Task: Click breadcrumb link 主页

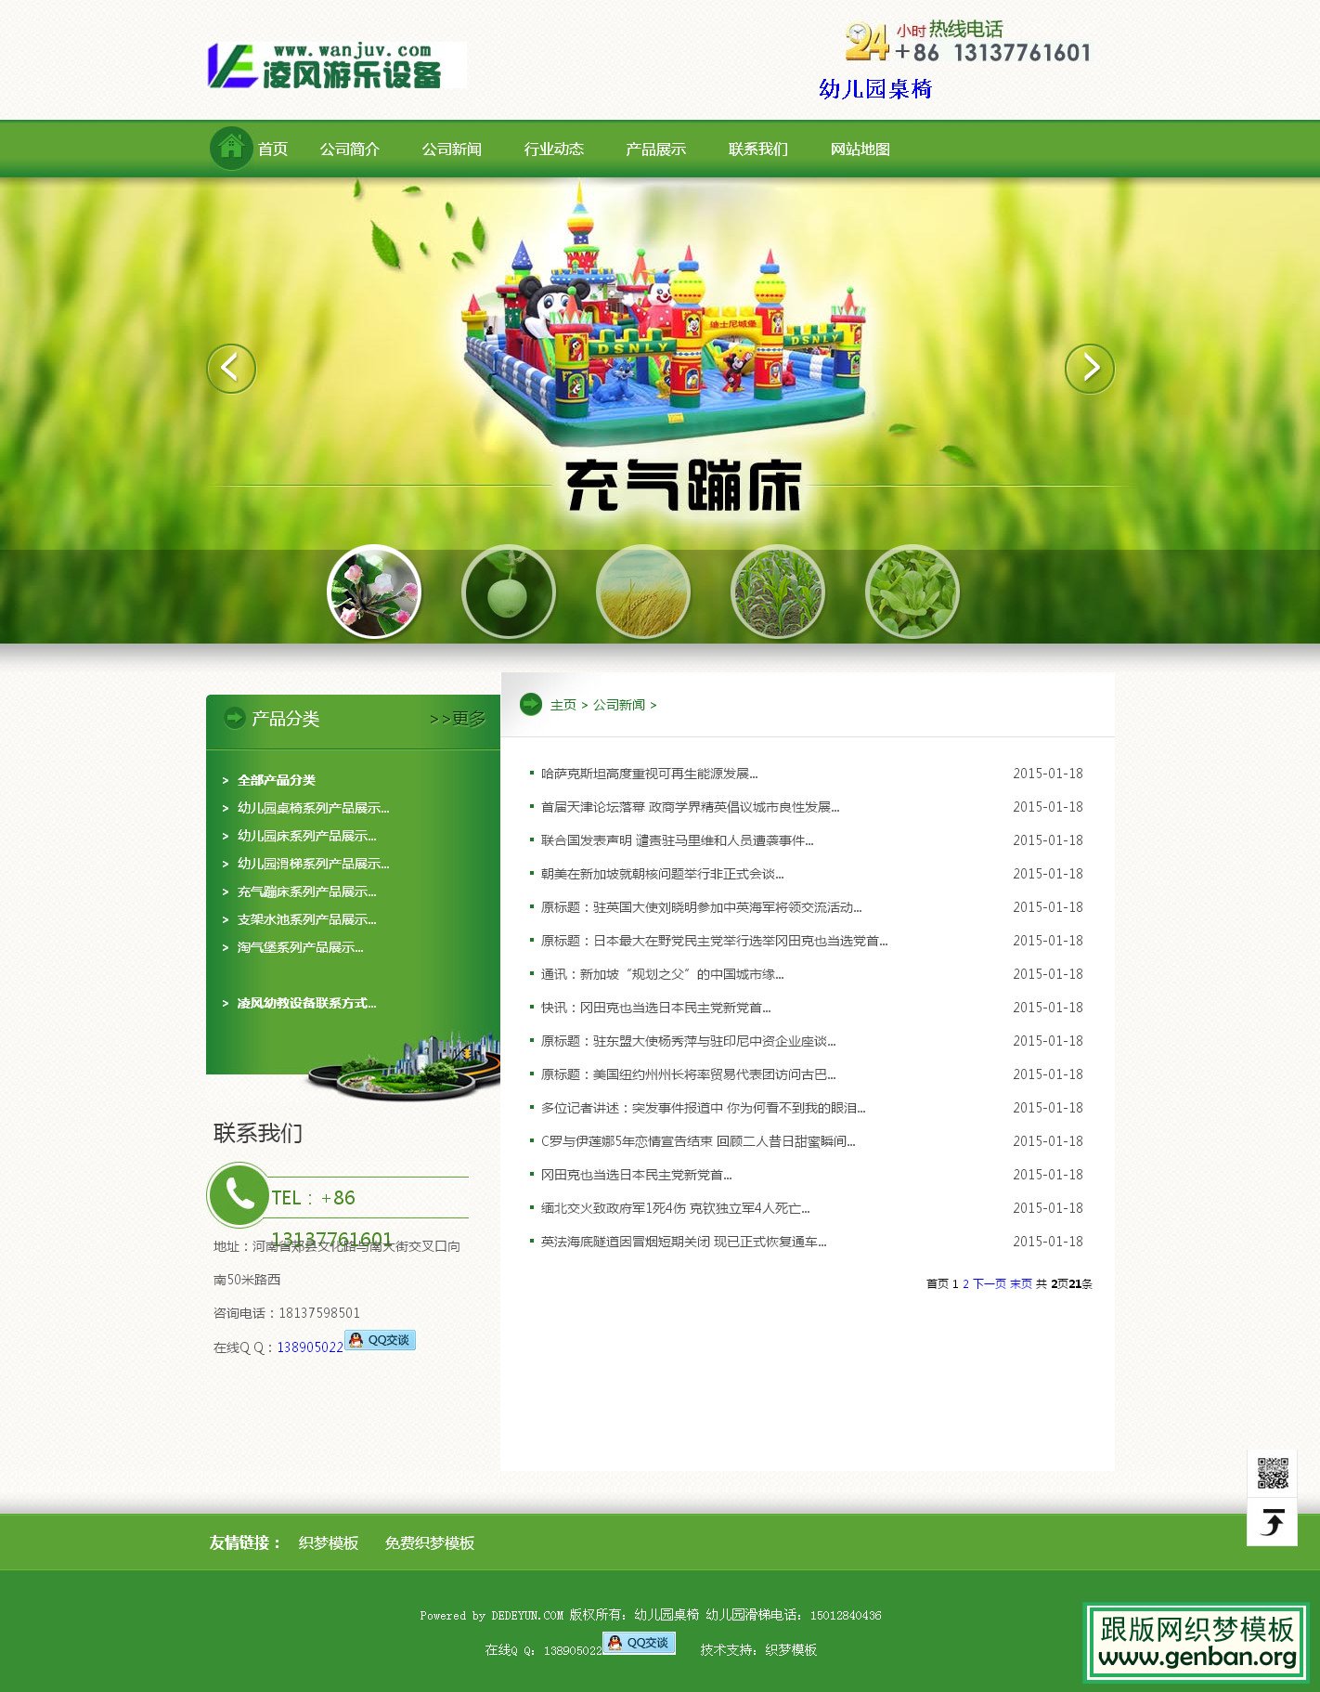Action: (x=563, y=705)
